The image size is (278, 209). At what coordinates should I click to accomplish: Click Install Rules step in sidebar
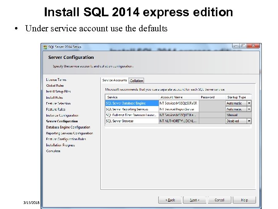(54, 98)
